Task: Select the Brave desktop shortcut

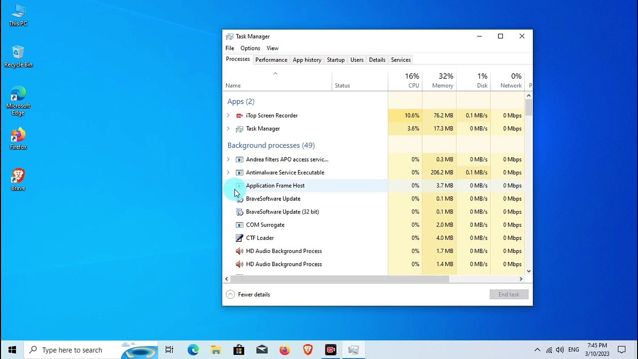Action: pos(18,180)
